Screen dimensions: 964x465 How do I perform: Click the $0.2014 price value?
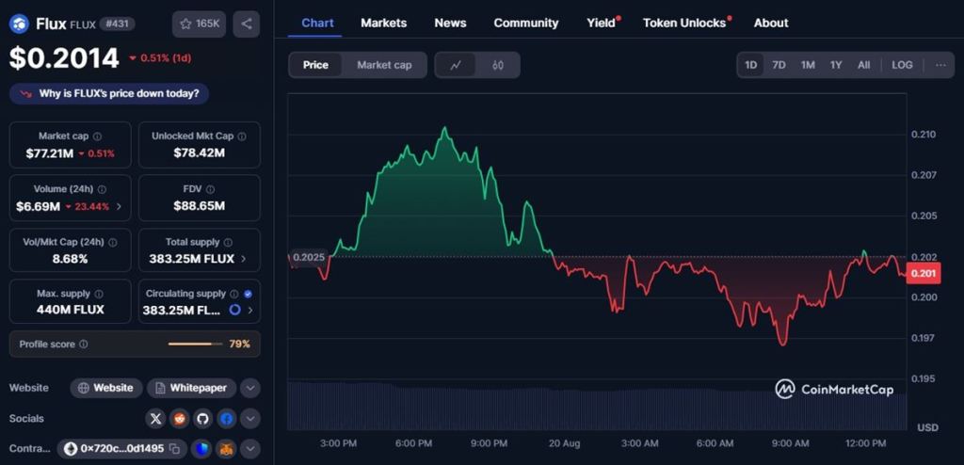[64, 57]
